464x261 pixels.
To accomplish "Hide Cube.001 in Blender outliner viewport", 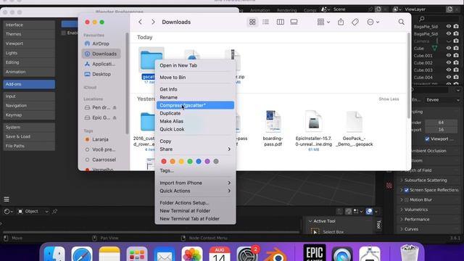I will click(x=449, y=55).
